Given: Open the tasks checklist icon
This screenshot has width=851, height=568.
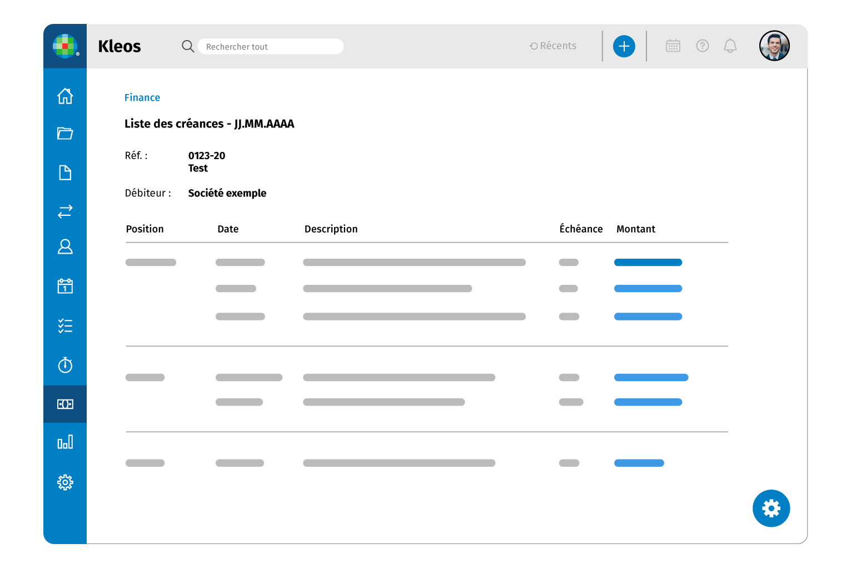Looking at the screenshot, I should pyautogui.click(x=65, y=325).
